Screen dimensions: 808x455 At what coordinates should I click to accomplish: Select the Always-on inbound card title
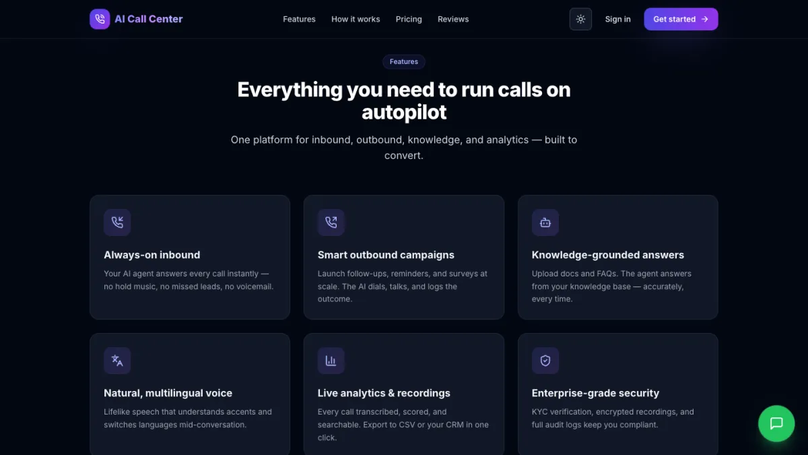tap(151, 255)
